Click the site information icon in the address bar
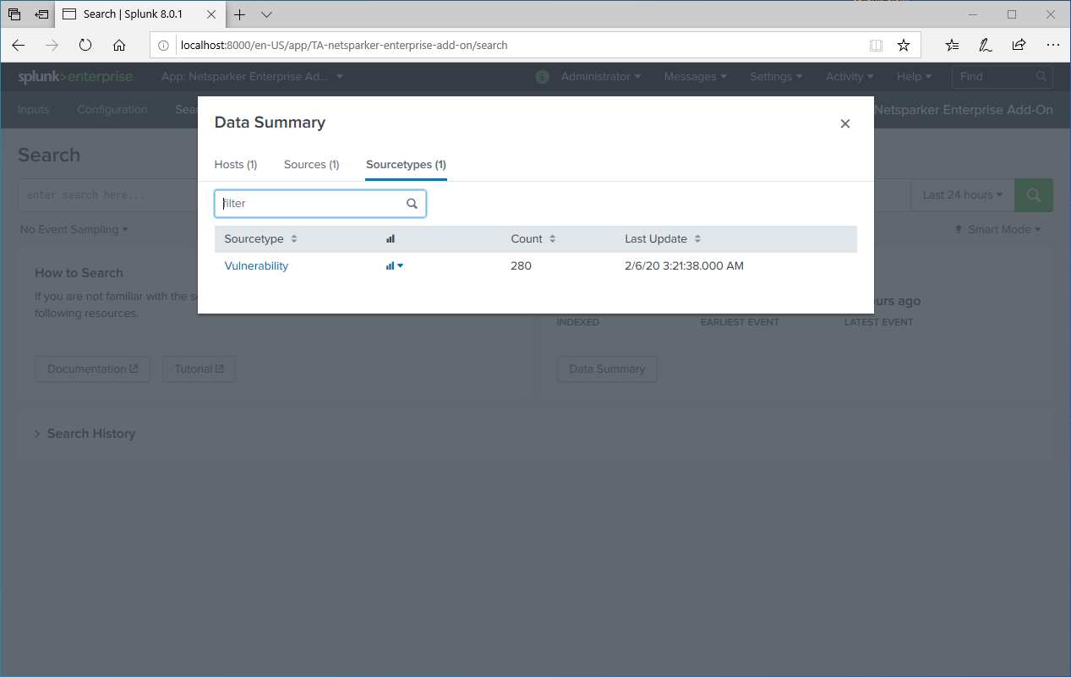1071x677 pixels. pyautogui.click(x=162, y=45)
